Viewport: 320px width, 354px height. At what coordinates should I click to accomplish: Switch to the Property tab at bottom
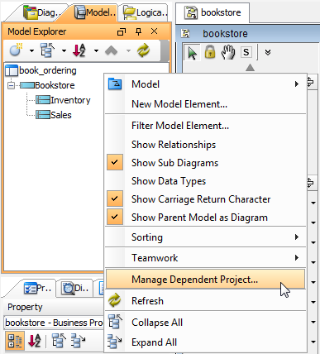37,289
